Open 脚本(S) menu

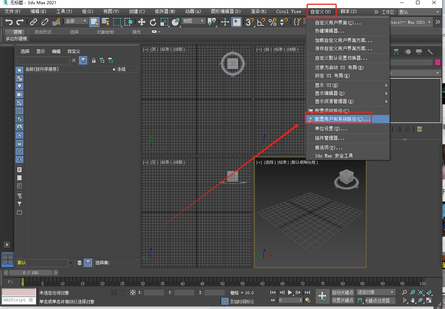(349, 12)
